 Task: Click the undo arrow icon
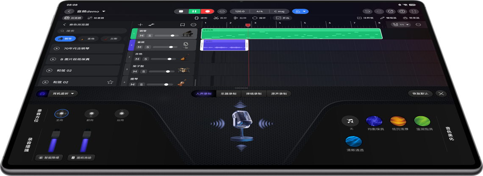(x=367, y=11)
